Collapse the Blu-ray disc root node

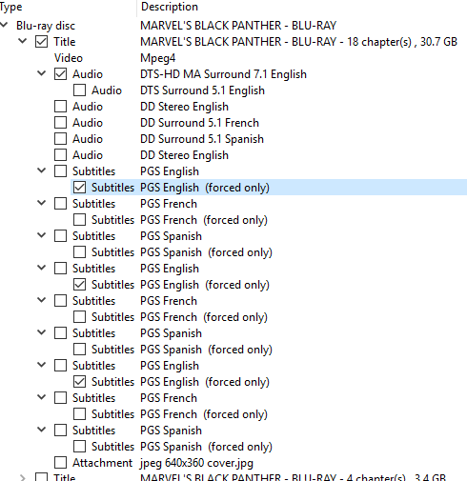4,25
